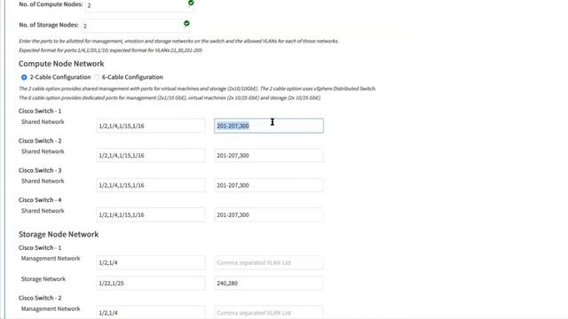Screen dimensions: 568x319
Task: Focus Compute Cisco Switch - 2 Shared Network ports field
Action: point(151,156)
